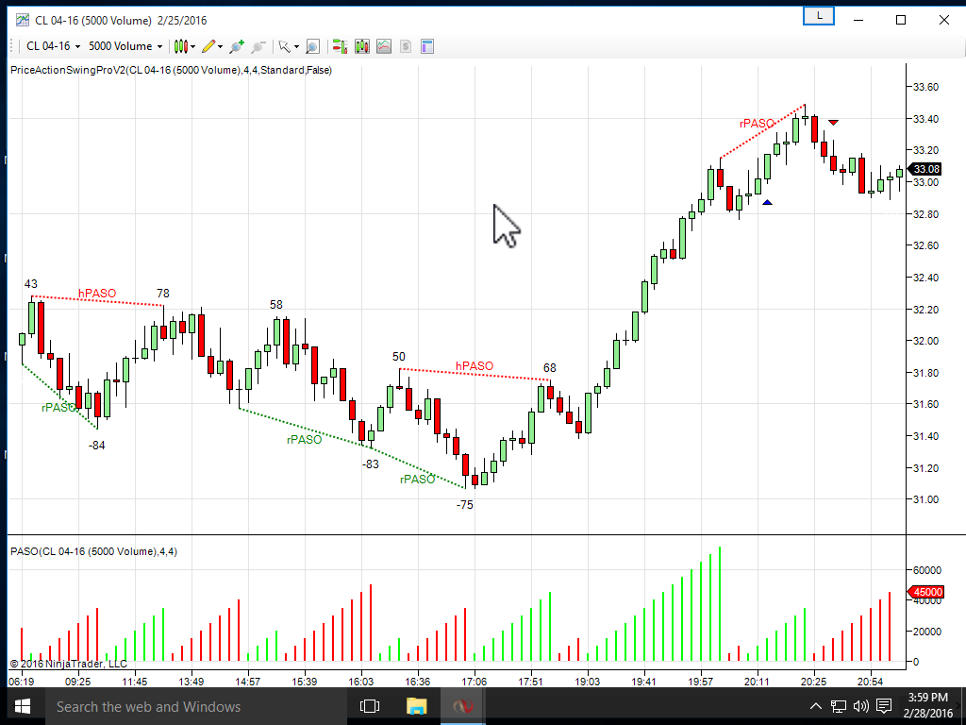Click the Search the web and Windows box
Screen dimensions: 966x725
[x=195, y=706]
